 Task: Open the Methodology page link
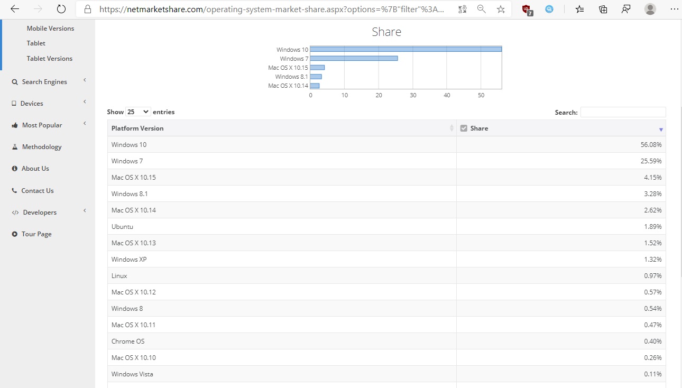click(x=42, y=147)
